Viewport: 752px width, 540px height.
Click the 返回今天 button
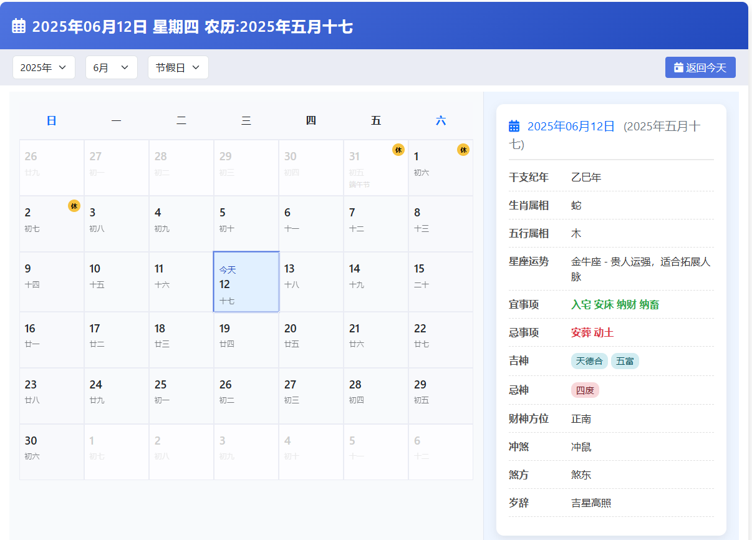coord(700,67)
